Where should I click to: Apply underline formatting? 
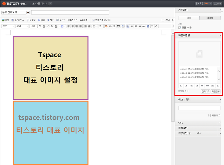(x=44, y=26)
